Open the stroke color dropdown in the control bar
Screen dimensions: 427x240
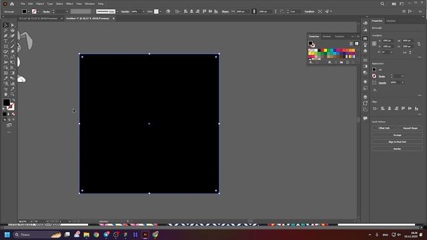tap(38, 12)
